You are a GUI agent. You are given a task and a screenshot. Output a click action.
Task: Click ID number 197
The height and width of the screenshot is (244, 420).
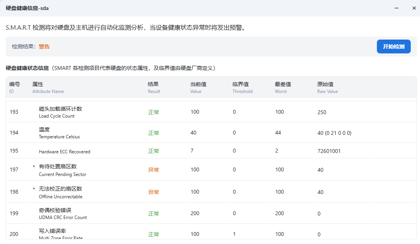14,170
